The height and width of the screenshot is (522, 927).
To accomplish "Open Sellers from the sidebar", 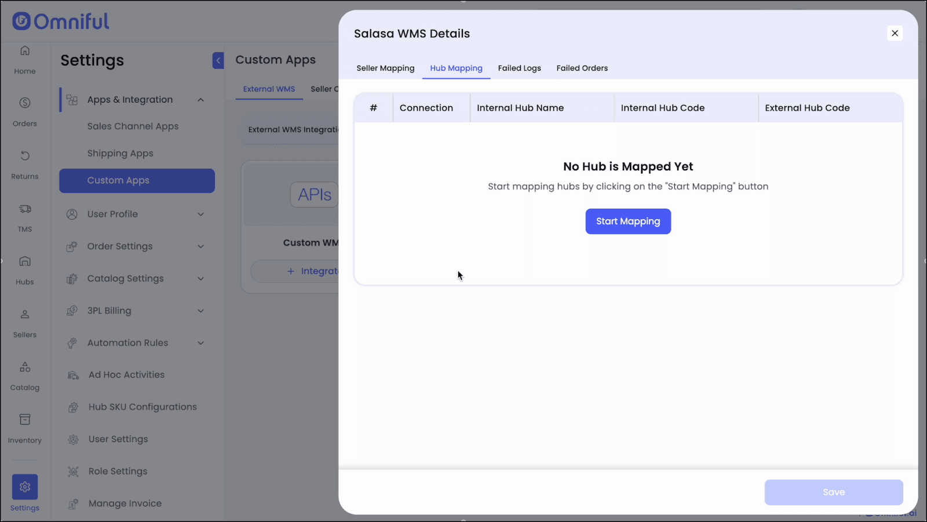I will [25, 315].
